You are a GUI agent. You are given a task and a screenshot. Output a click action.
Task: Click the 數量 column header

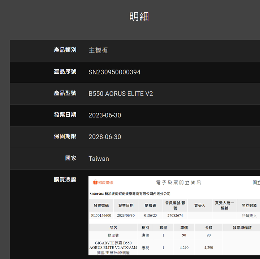(163, 228)
